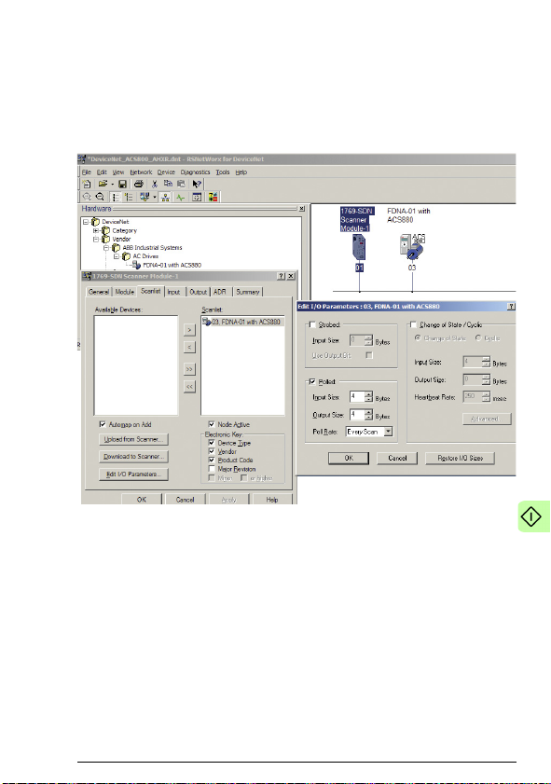Click the Save diskette toolbar icon

point(122,184)
